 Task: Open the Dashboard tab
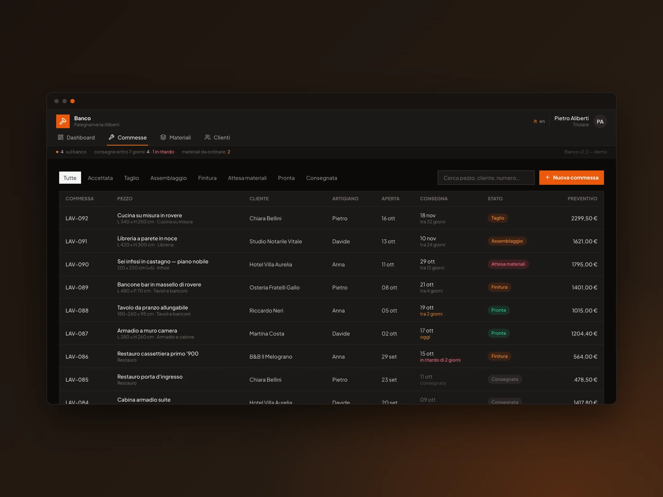(76, 137)
